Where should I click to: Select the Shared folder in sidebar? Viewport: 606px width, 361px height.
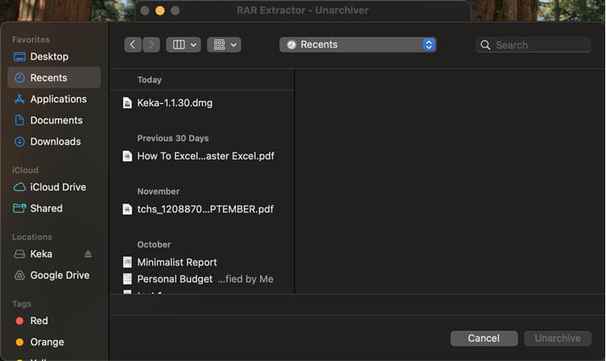tap(46, 208)
